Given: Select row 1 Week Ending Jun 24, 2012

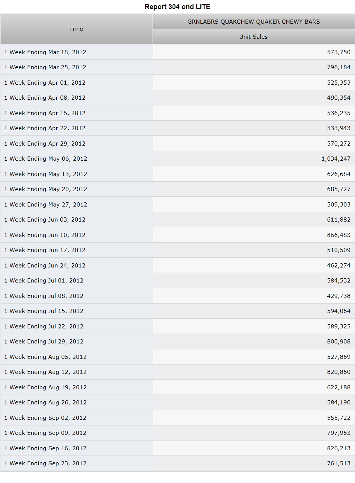Looking at the screenshot, I should pos(177,266).
